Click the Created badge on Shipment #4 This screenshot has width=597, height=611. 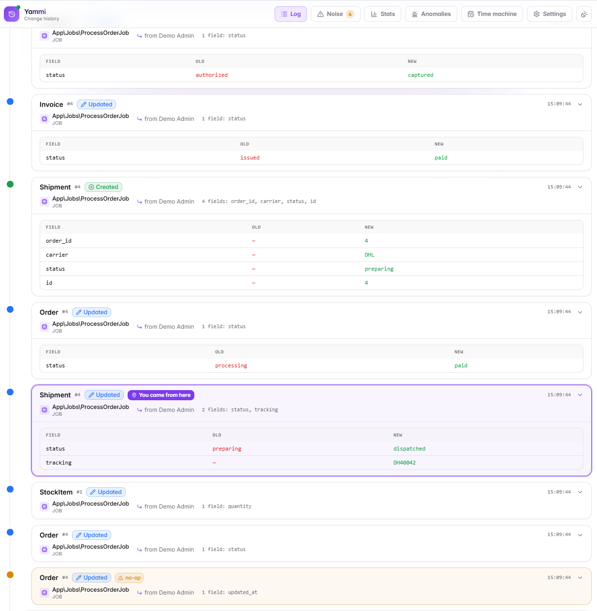pyautogui.click(x=103, y=187)
